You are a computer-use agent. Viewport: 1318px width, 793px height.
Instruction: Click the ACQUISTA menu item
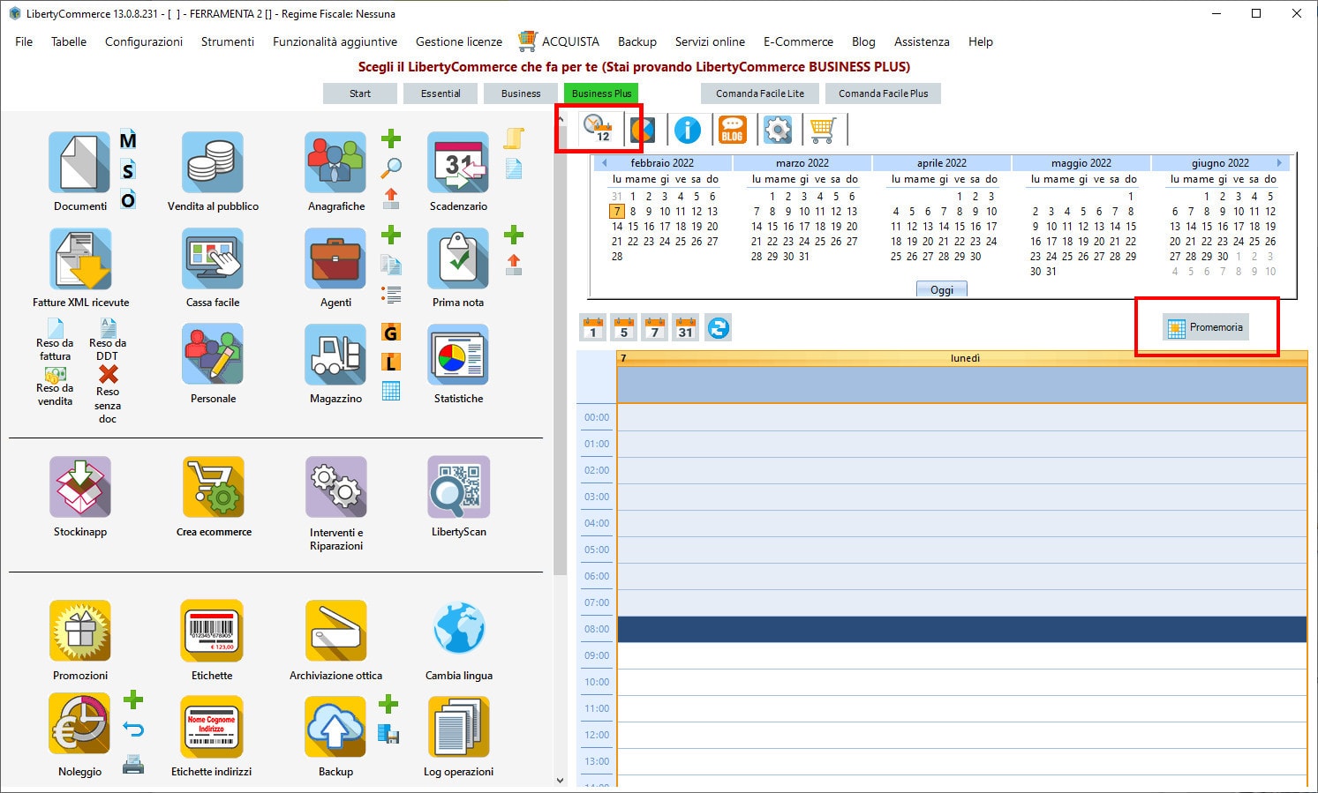pyautogui.click(x=559, y=41)
